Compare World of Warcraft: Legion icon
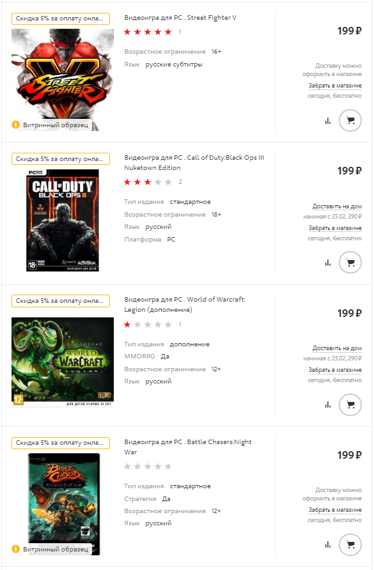The image size is (374, 570). (x=328, y=404)
